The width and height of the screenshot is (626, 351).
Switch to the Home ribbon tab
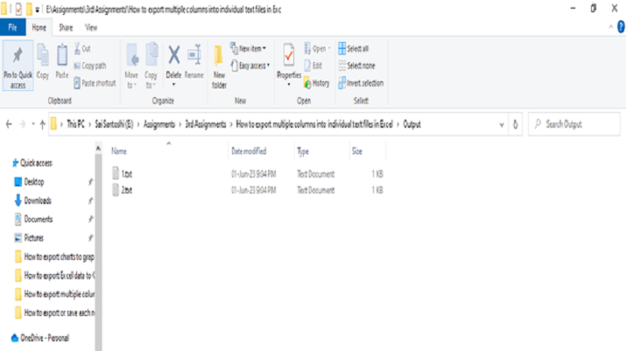click(39, 27)
